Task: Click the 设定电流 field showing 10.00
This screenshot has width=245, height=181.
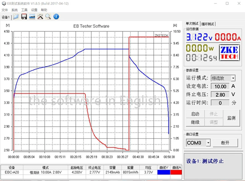Action: [x=220, y=86]
